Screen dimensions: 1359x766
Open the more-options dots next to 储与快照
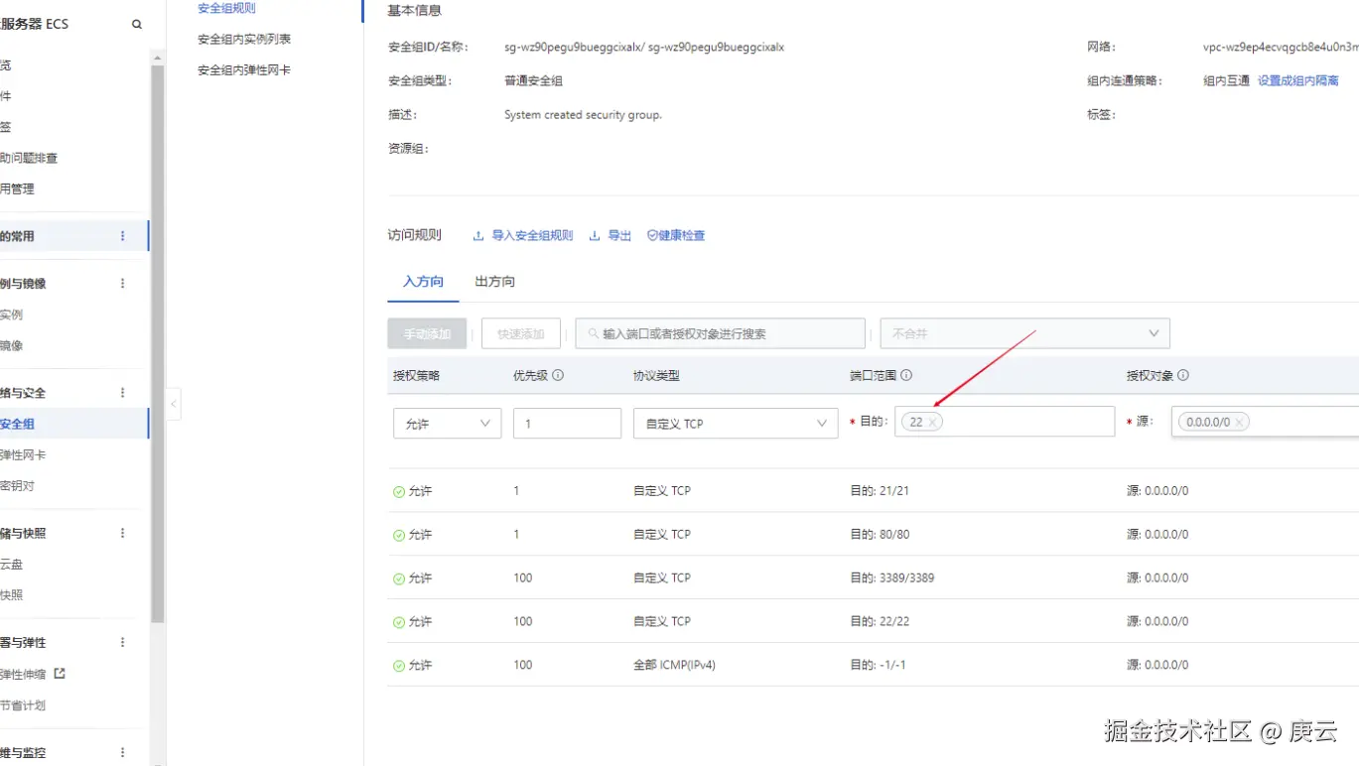pos(123,533)
